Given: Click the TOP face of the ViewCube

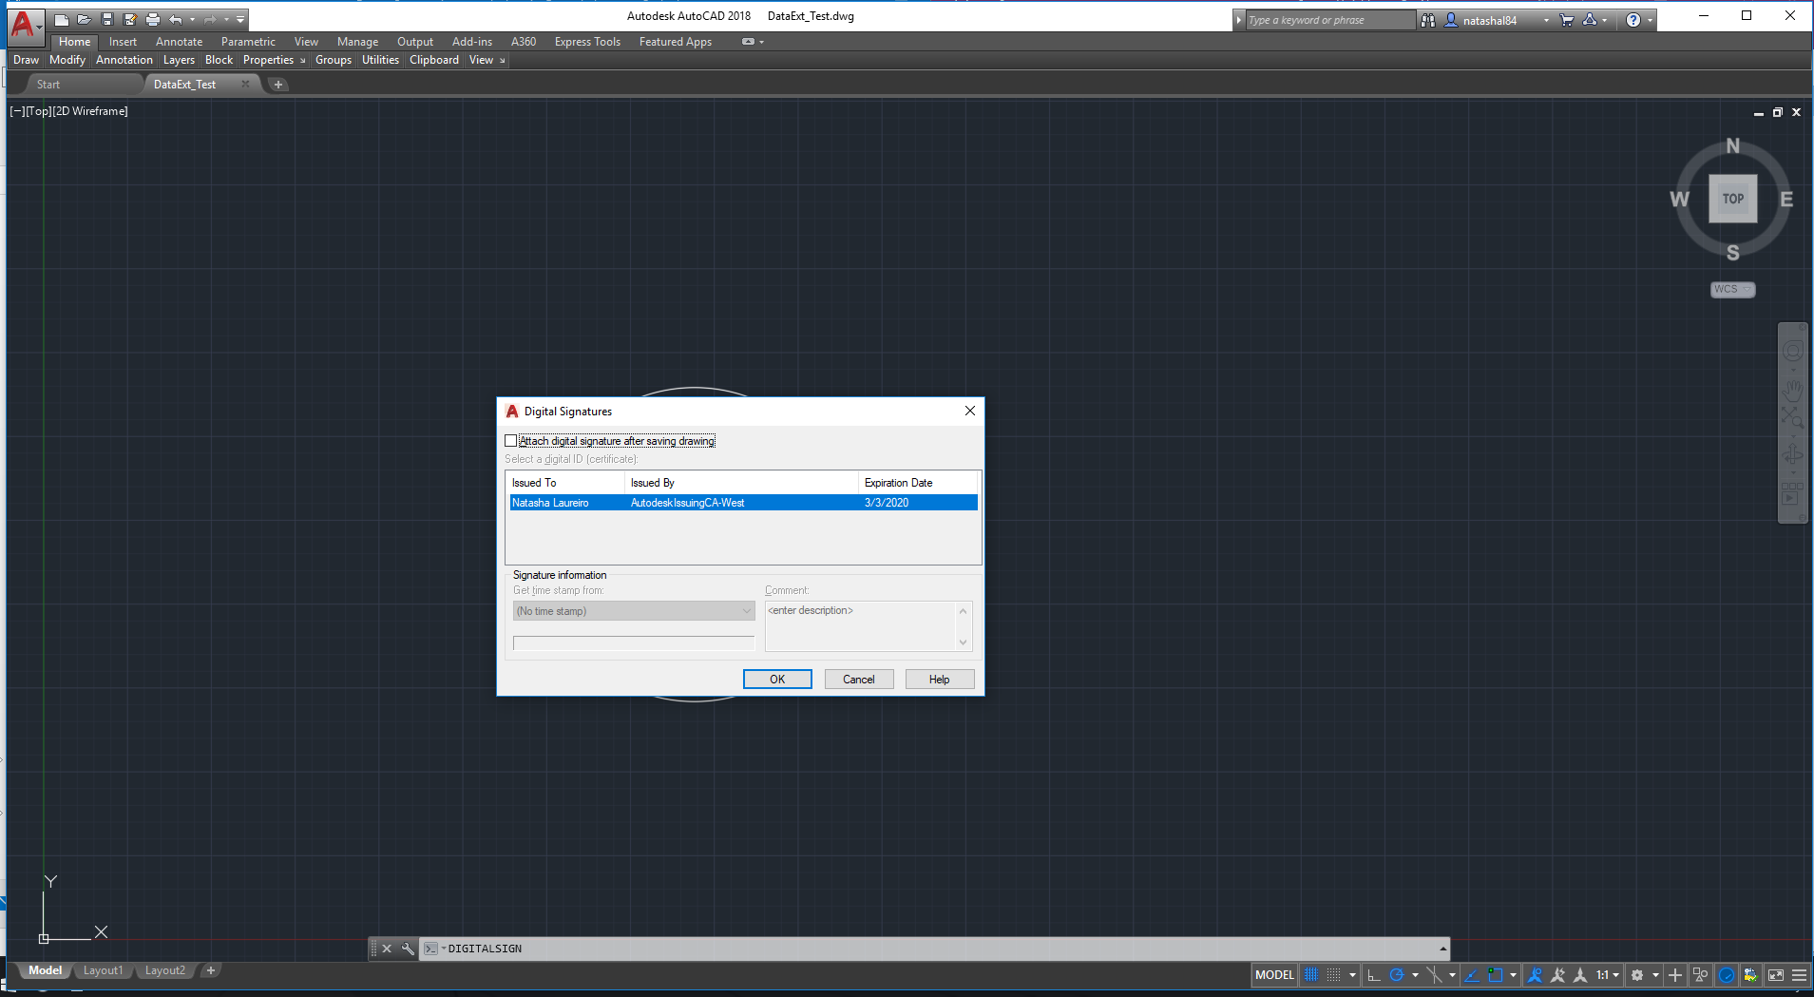Looking at the screenshot, I should click(x=1733, y=199).
